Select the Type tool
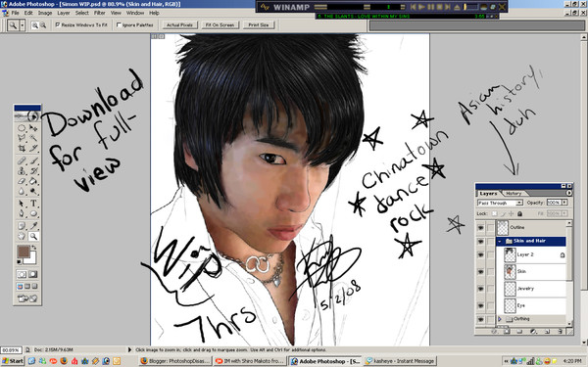Viewport: 588px width, 367px height. (33, 204)
